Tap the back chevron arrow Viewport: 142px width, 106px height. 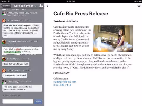(47, 6)
